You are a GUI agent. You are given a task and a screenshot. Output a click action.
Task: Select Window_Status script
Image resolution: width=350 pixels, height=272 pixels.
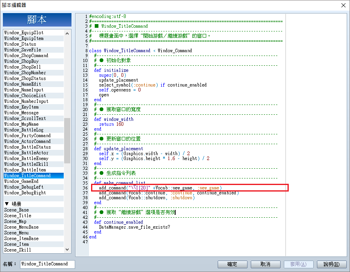[x=34, y=44]
